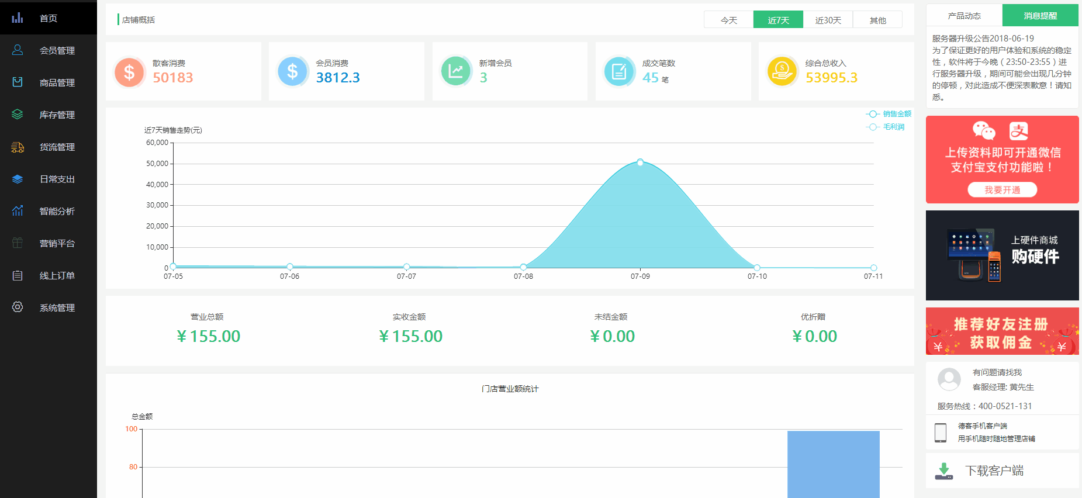1082x498 pixels.
Task: Click the 营销平台 gift icon
Action: point(18,243)
